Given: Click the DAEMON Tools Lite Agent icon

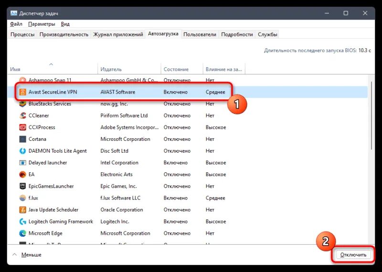Looking at the screenshot, I should click(22, 151).
